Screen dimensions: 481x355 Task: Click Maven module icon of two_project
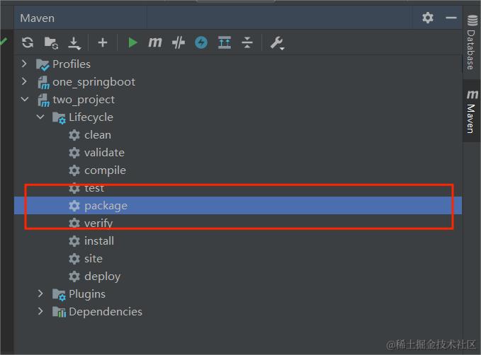point(43,100)
